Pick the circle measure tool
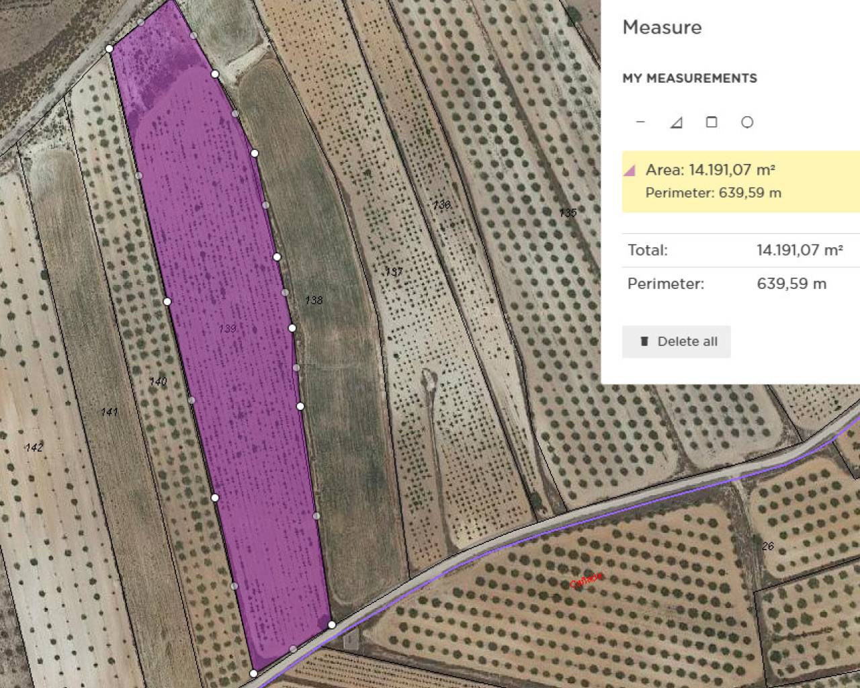 (747, 122)
